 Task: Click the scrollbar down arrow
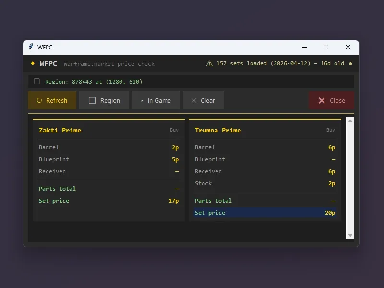point(350,235)
